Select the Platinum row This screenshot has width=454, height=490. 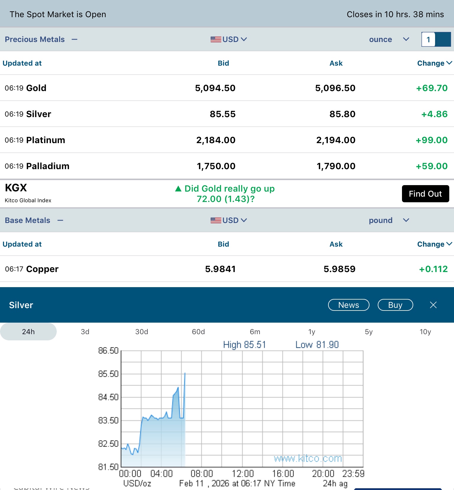tap(227, 140)
